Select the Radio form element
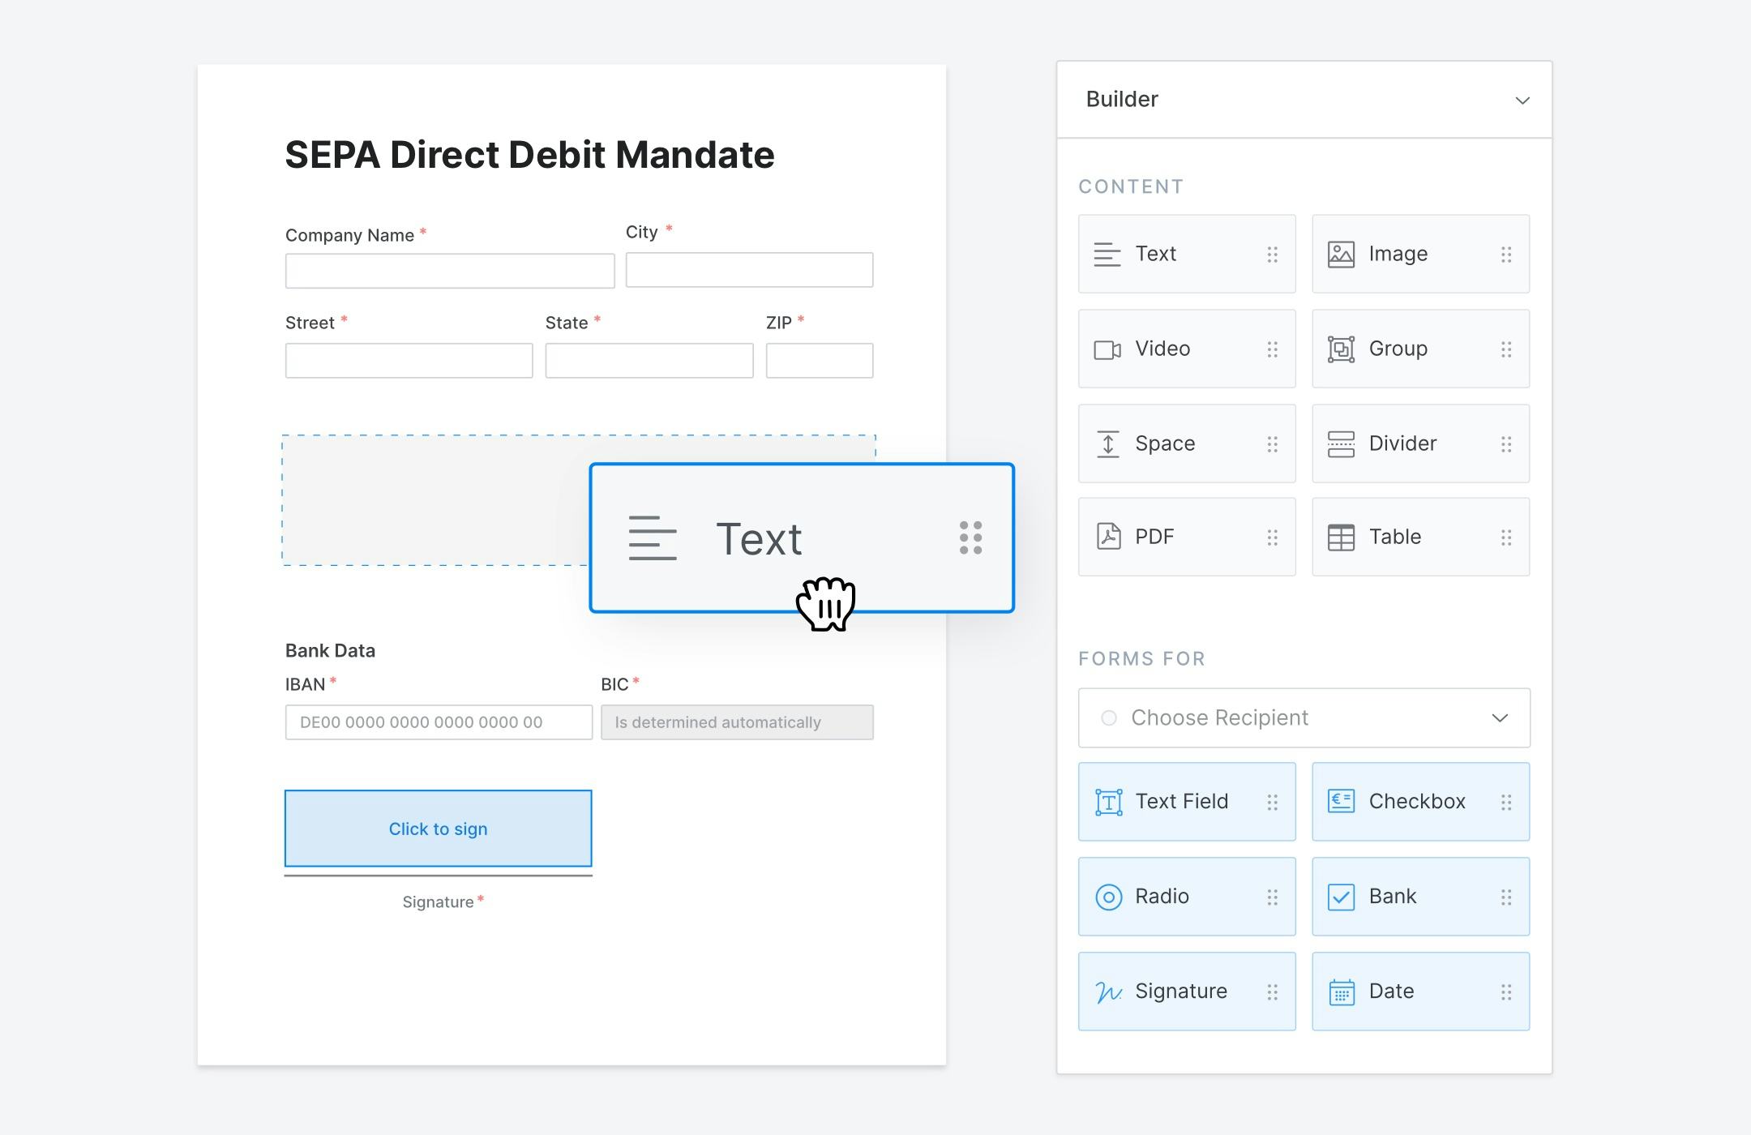Image resolution: width=1751 pixels, height=1135 pixels. (x=1110, y=897)
